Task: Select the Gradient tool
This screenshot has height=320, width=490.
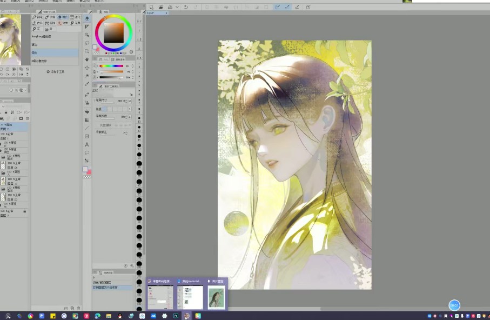Action: pyautogui.click(x=87, y=119)
